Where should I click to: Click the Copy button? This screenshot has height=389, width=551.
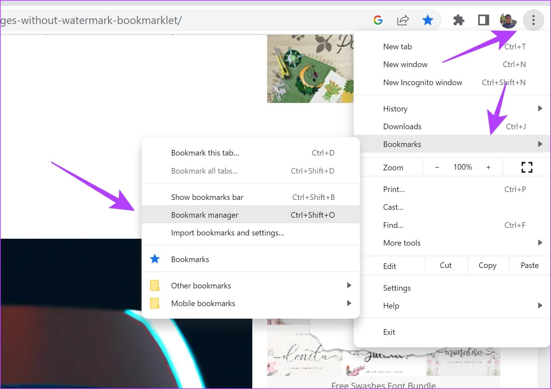[488, 265]
